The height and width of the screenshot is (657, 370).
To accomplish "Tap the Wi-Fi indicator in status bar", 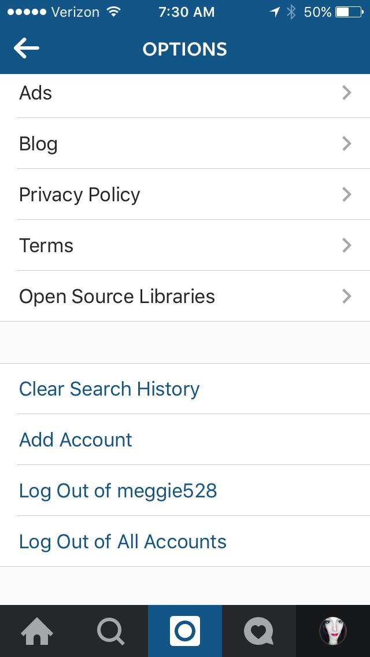I will (113, 11).
